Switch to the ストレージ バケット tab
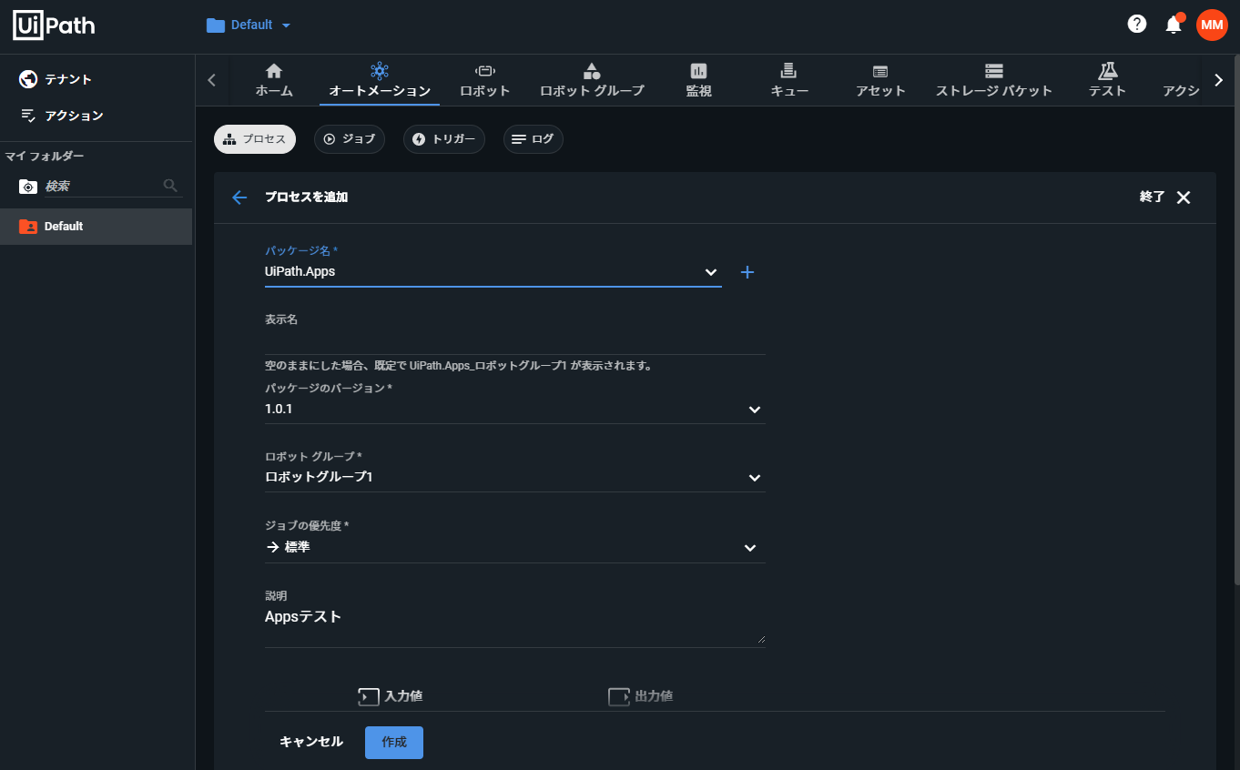The height and width of the screenshot is (770, 1240). pyautogui.click(x=994, y=80)
